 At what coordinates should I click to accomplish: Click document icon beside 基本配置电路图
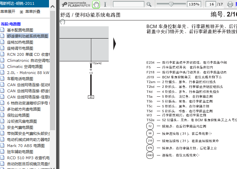[x=2, y=30]
